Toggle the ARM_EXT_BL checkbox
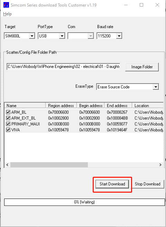This screenshot has width=166, height=227. 8,118
